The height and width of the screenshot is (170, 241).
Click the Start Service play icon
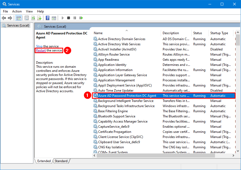coord(63,18)
